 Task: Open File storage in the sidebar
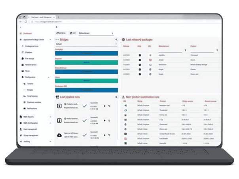(28, 58)
